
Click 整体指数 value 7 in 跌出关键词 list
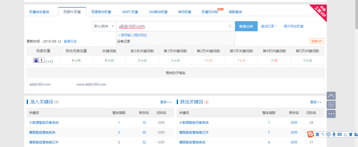tap(269, 132)
